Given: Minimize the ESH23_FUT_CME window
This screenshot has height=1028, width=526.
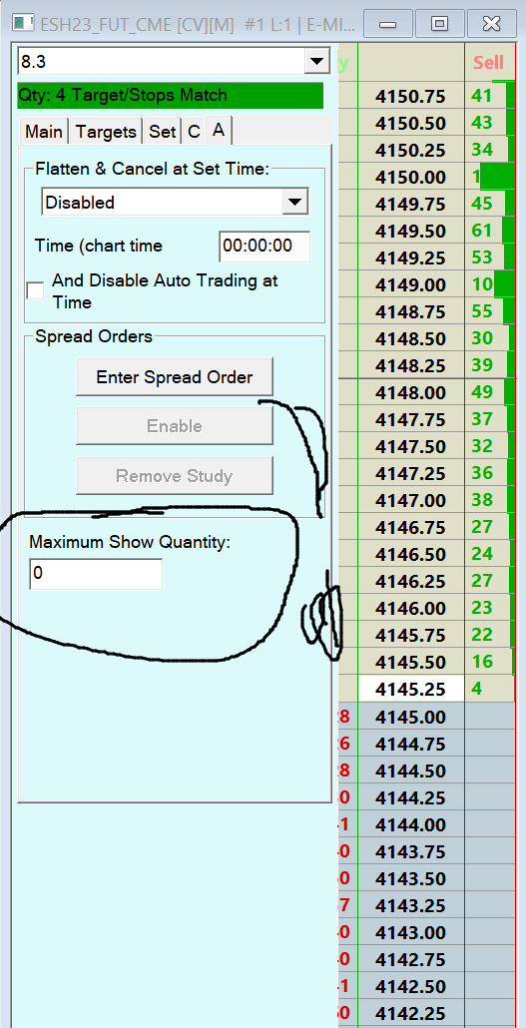Looking at the screenshot, I should pyautogui.click(x=388, y=24).
